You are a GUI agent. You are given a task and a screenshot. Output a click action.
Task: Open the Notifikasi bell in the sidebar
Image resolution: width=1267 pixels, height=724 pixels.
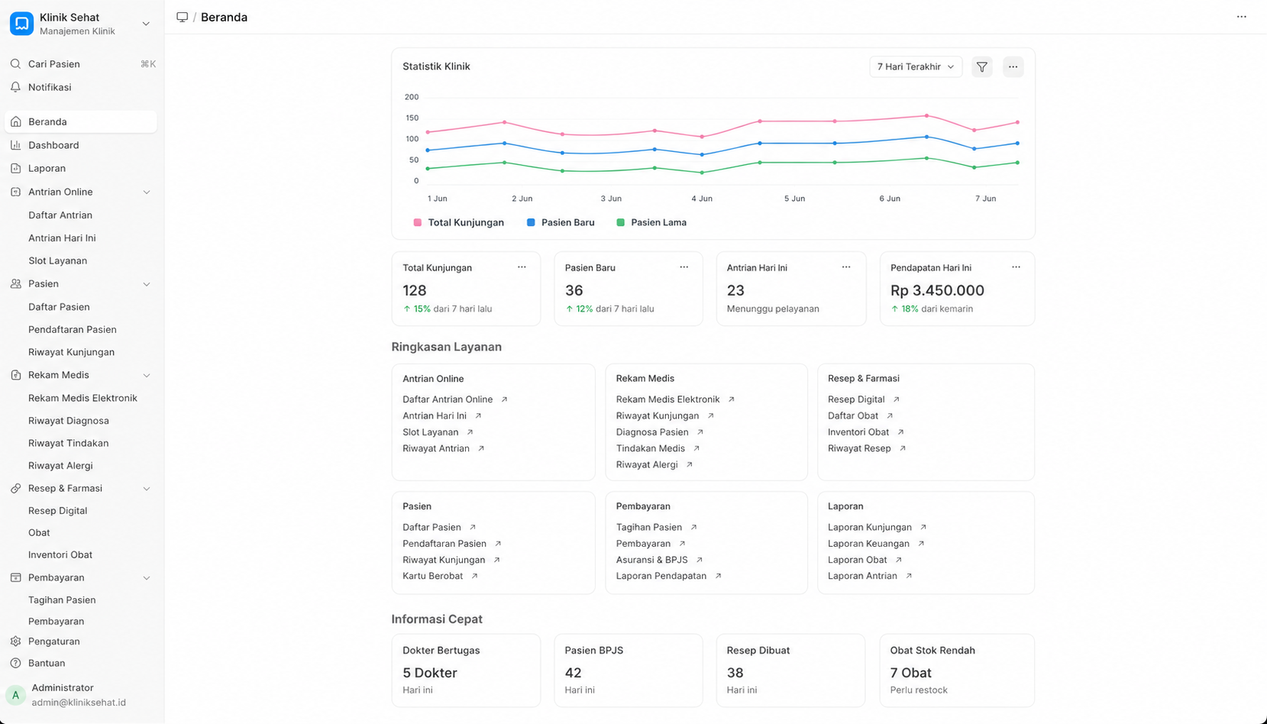point(15,87)
